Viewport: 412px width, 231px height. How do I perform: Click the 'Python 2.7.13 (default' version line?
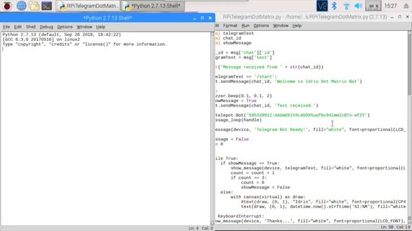pos(62,35)
